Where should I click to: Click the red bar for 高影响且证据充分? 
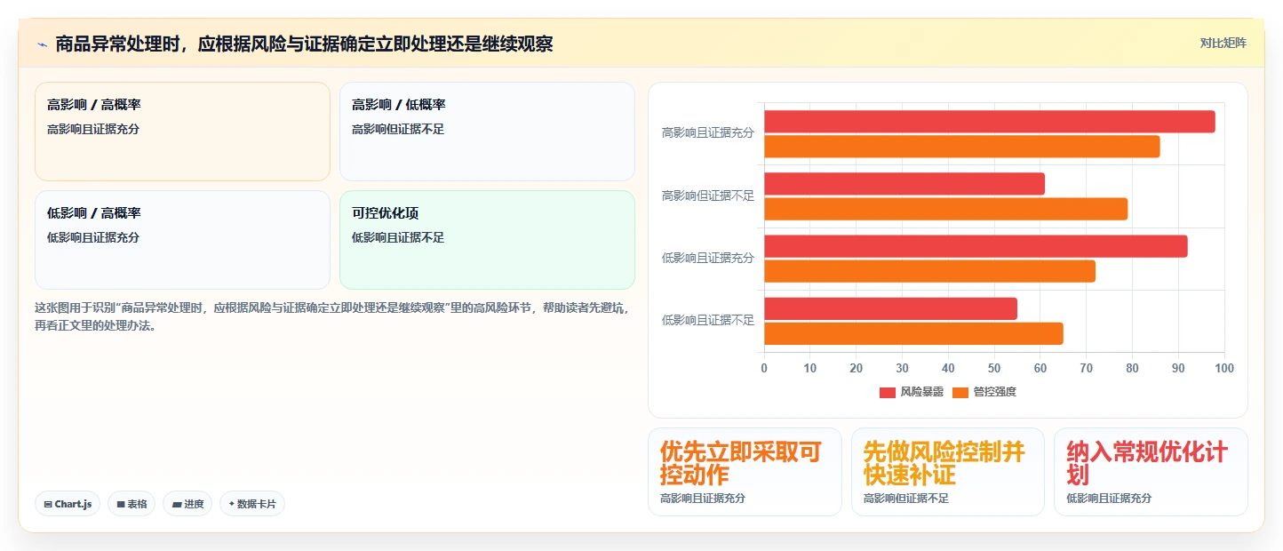click(x=990, y=122)
